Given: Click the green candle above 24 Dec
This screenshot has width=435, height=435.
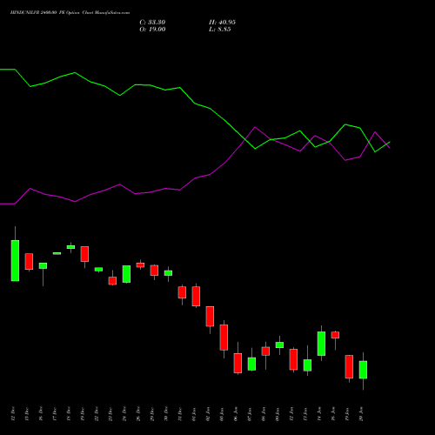Looking at the screenshot, I should point(126,274).
